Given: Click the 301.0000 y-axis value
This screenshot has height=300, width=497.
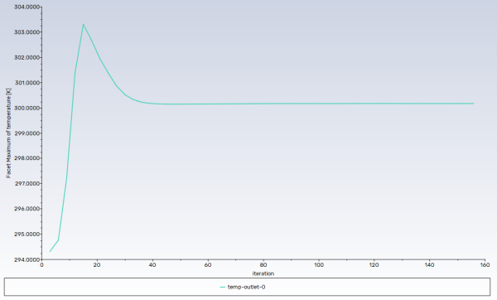Looking at the screenshot, I should pos(27,83).
